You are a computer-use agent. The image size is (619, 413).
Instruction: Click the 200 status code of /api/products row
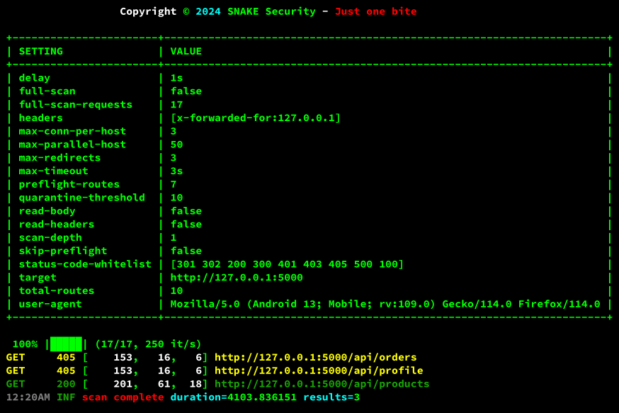66,384
